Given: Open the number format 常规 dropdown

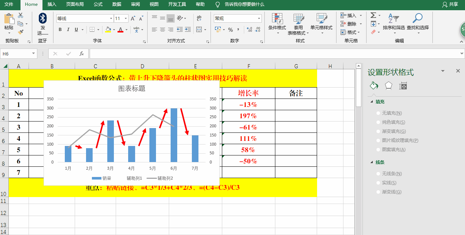Looking at the screenshot, I should [259, 18].
